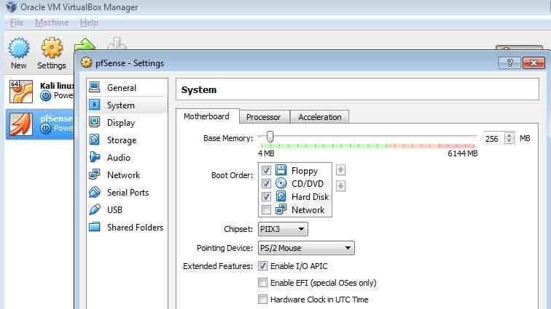Open the Help menu
The height and width of the screenshot is (309, 551).
tap(89, 23)
